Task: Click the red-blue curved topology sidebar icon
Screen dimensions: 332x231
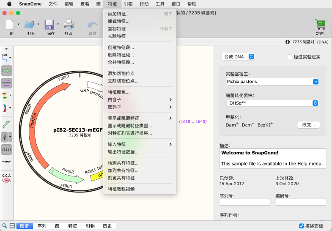Action: [5, 108]
